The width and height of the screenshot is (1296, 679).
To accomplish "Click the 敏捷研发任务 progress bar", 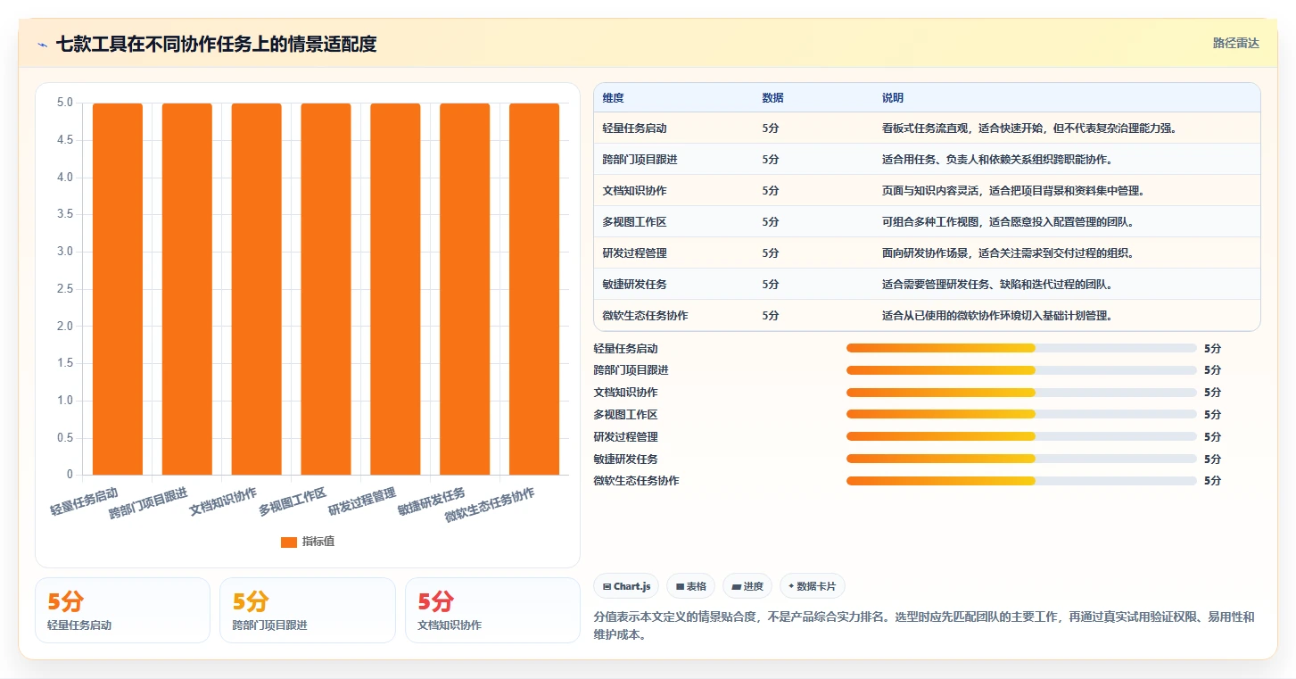I will coord(1021,459).
